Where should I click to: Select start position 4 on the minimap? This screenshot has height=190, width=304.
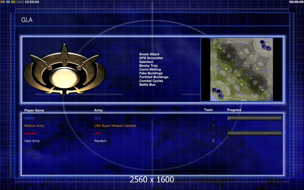point(268,48)
